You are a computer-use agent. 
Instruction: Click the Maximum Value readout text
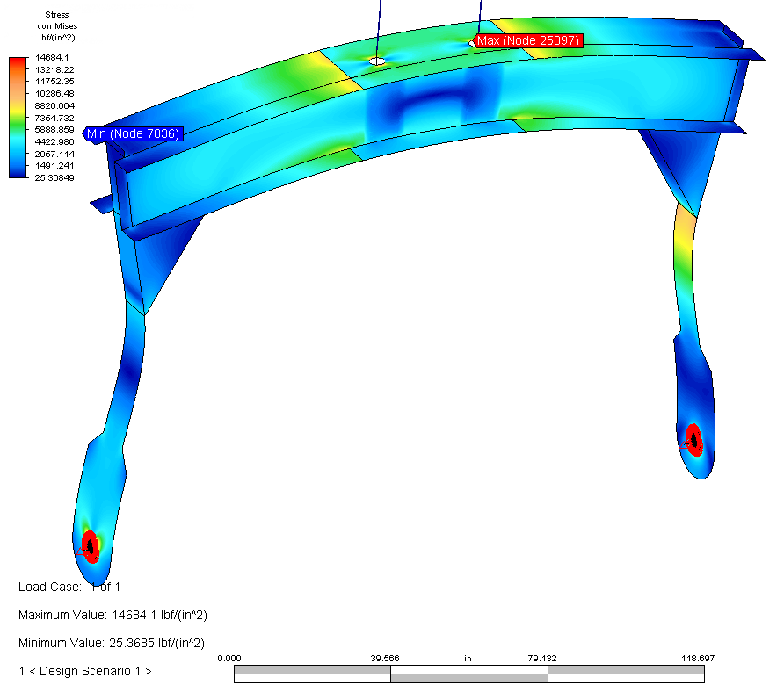113,615
